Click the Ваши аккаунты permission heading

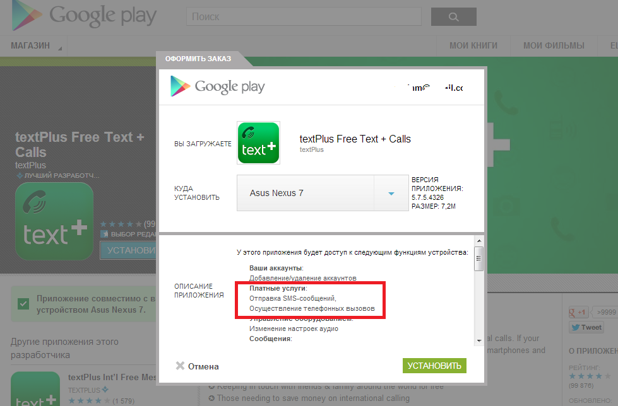coord(276,268)
